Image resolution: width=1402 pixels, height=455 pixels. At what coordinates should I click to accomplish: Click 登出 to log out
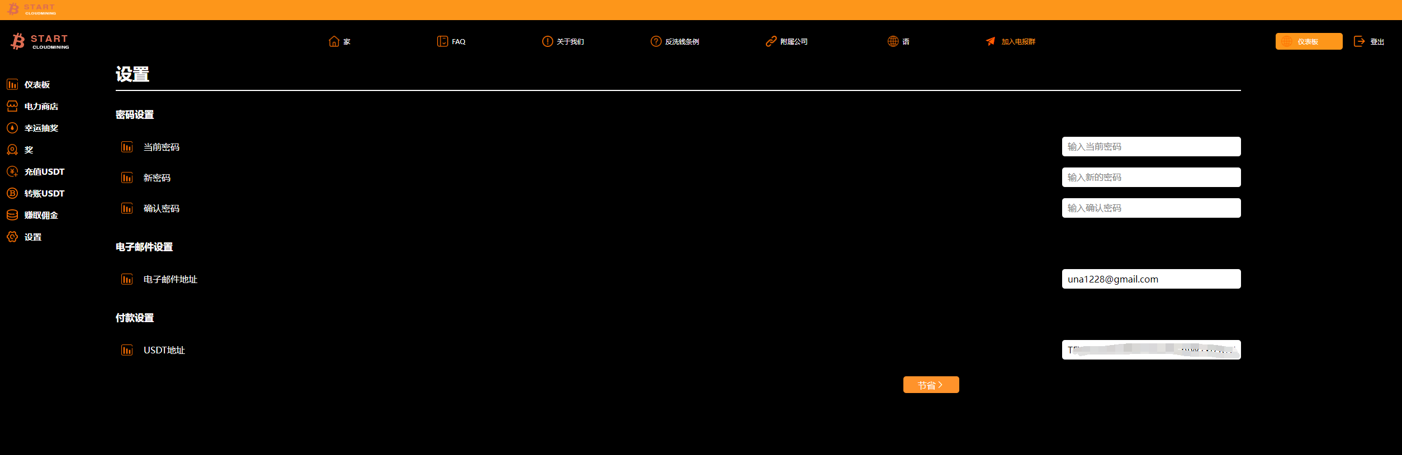coord(1369,41)
